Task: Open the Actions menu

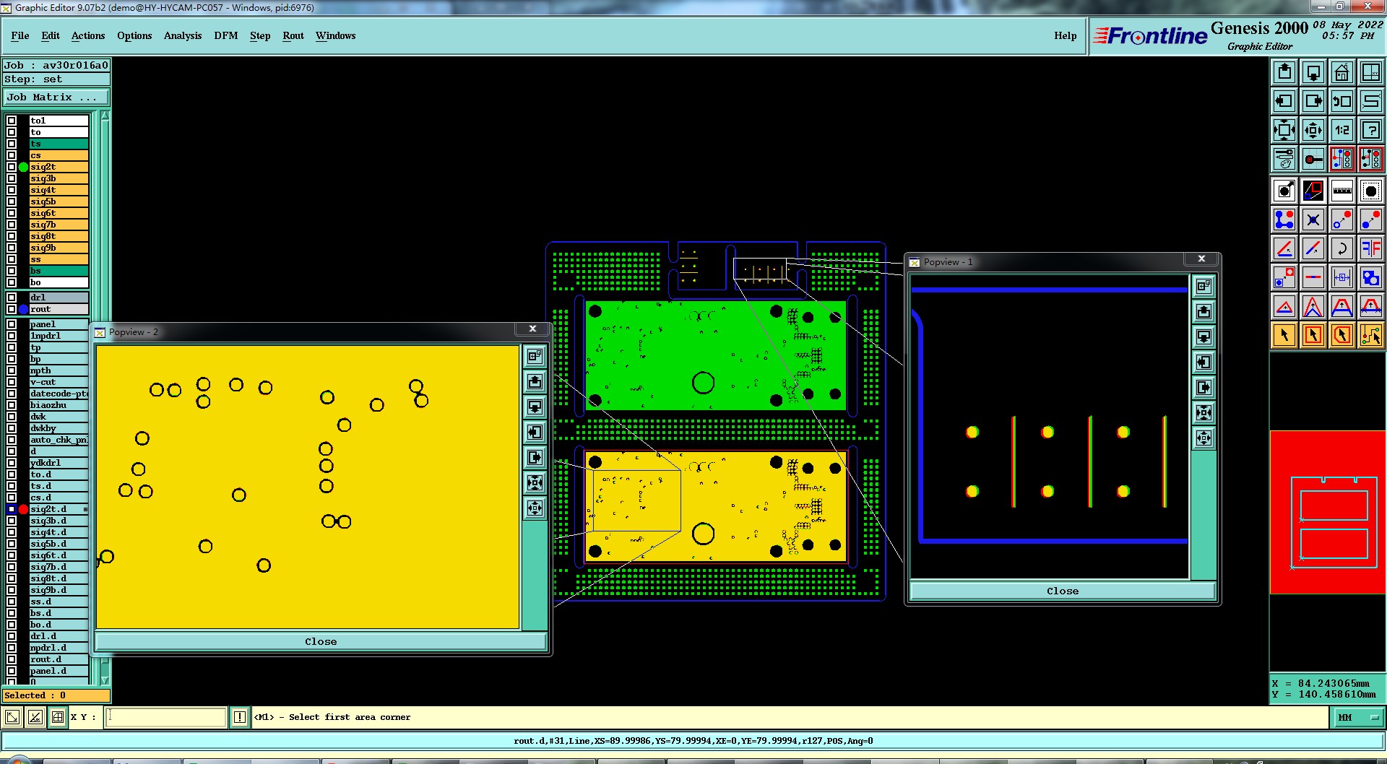Action: point(88,35)
